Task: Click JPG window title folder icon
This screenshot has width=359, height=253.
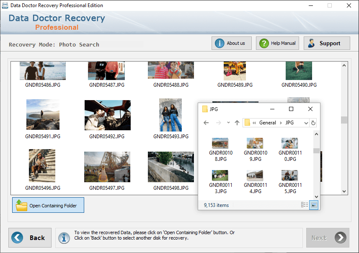Action: 205,109
